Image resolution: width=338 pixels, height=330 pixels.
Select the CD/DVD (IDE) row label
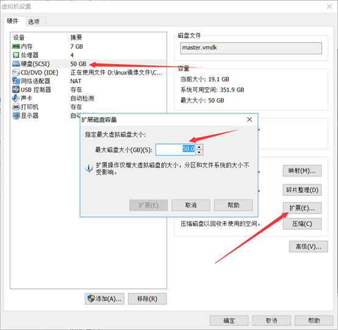(x=40, y=73)
